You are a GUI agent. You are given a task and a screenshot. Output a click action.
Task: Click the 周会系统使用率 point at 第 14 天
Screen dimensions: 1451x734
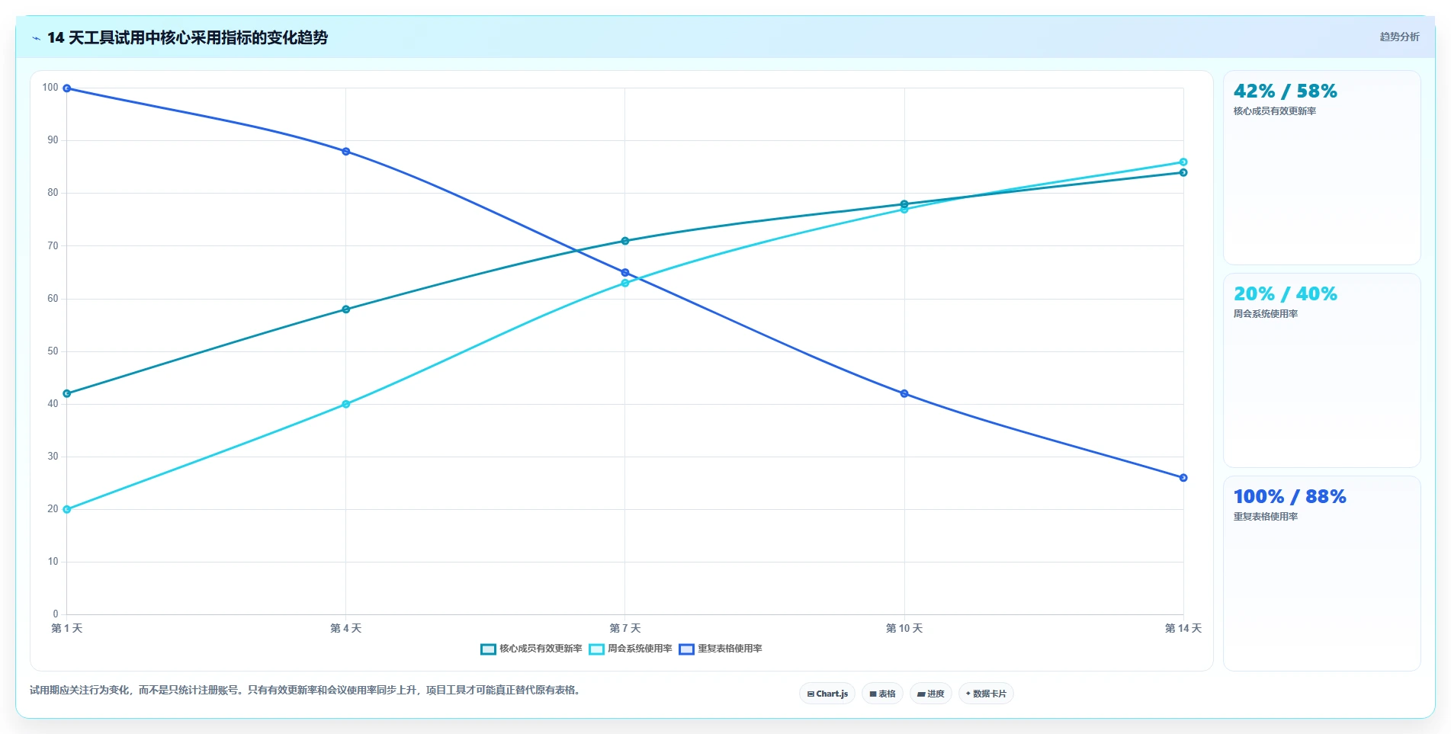(x=1183, y=162)
